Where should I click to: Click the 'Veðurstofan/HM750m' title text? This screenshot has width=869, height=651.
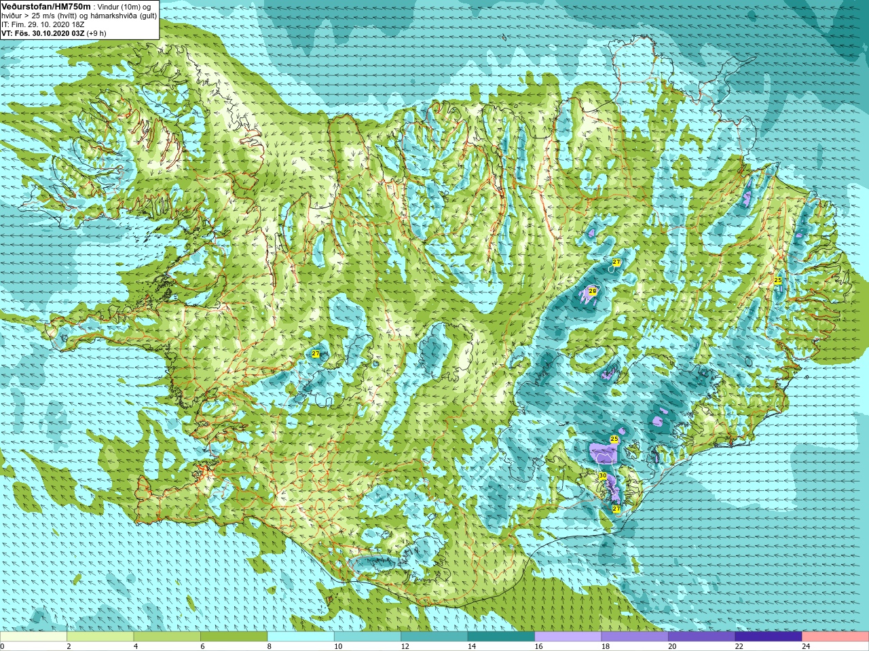pos(46,6)
